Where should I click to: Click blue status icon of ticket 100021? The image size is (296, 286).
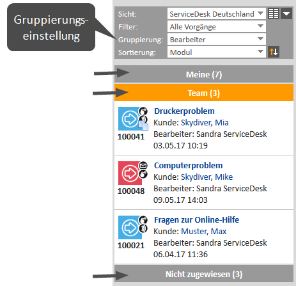coord(130,227)
